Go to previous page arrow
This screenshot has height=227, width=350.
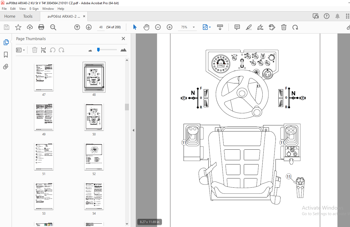[x=77, y=27]
